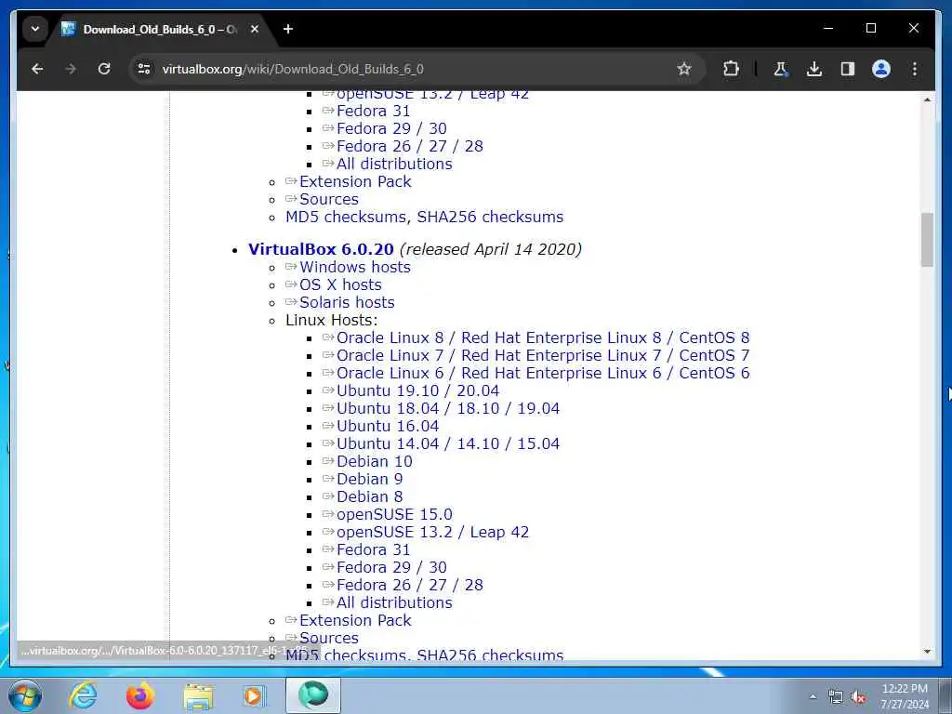The width and height of the screenshot is (952, 714).
Task: Open the clock showing 12:22 PM
Action: click(905, 696)
